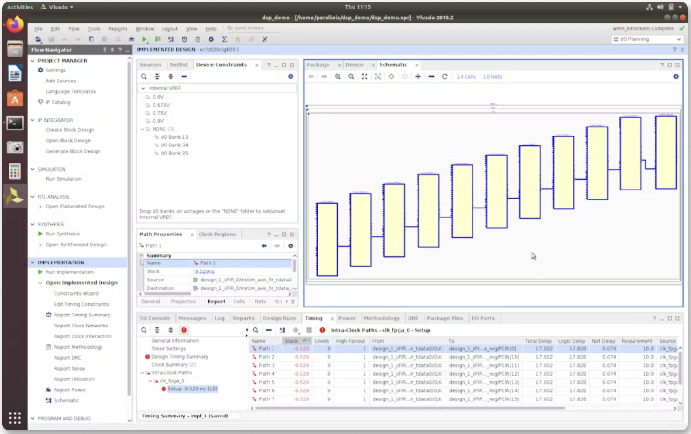Open Terminal from the Ubuntu dock

[15, 123]
